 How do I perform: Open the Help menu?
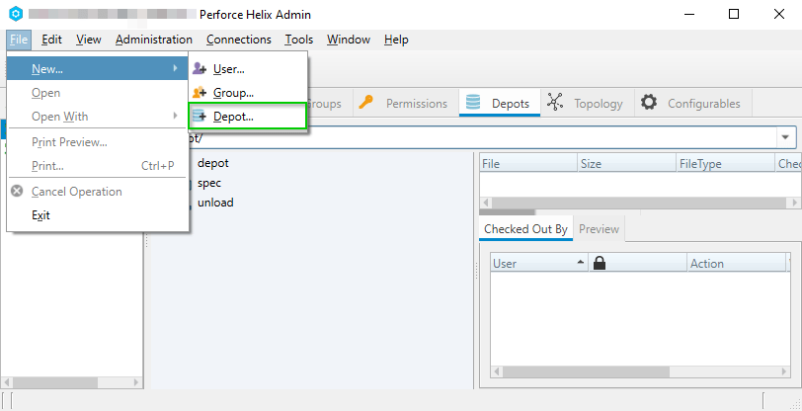tap(396, 40)
